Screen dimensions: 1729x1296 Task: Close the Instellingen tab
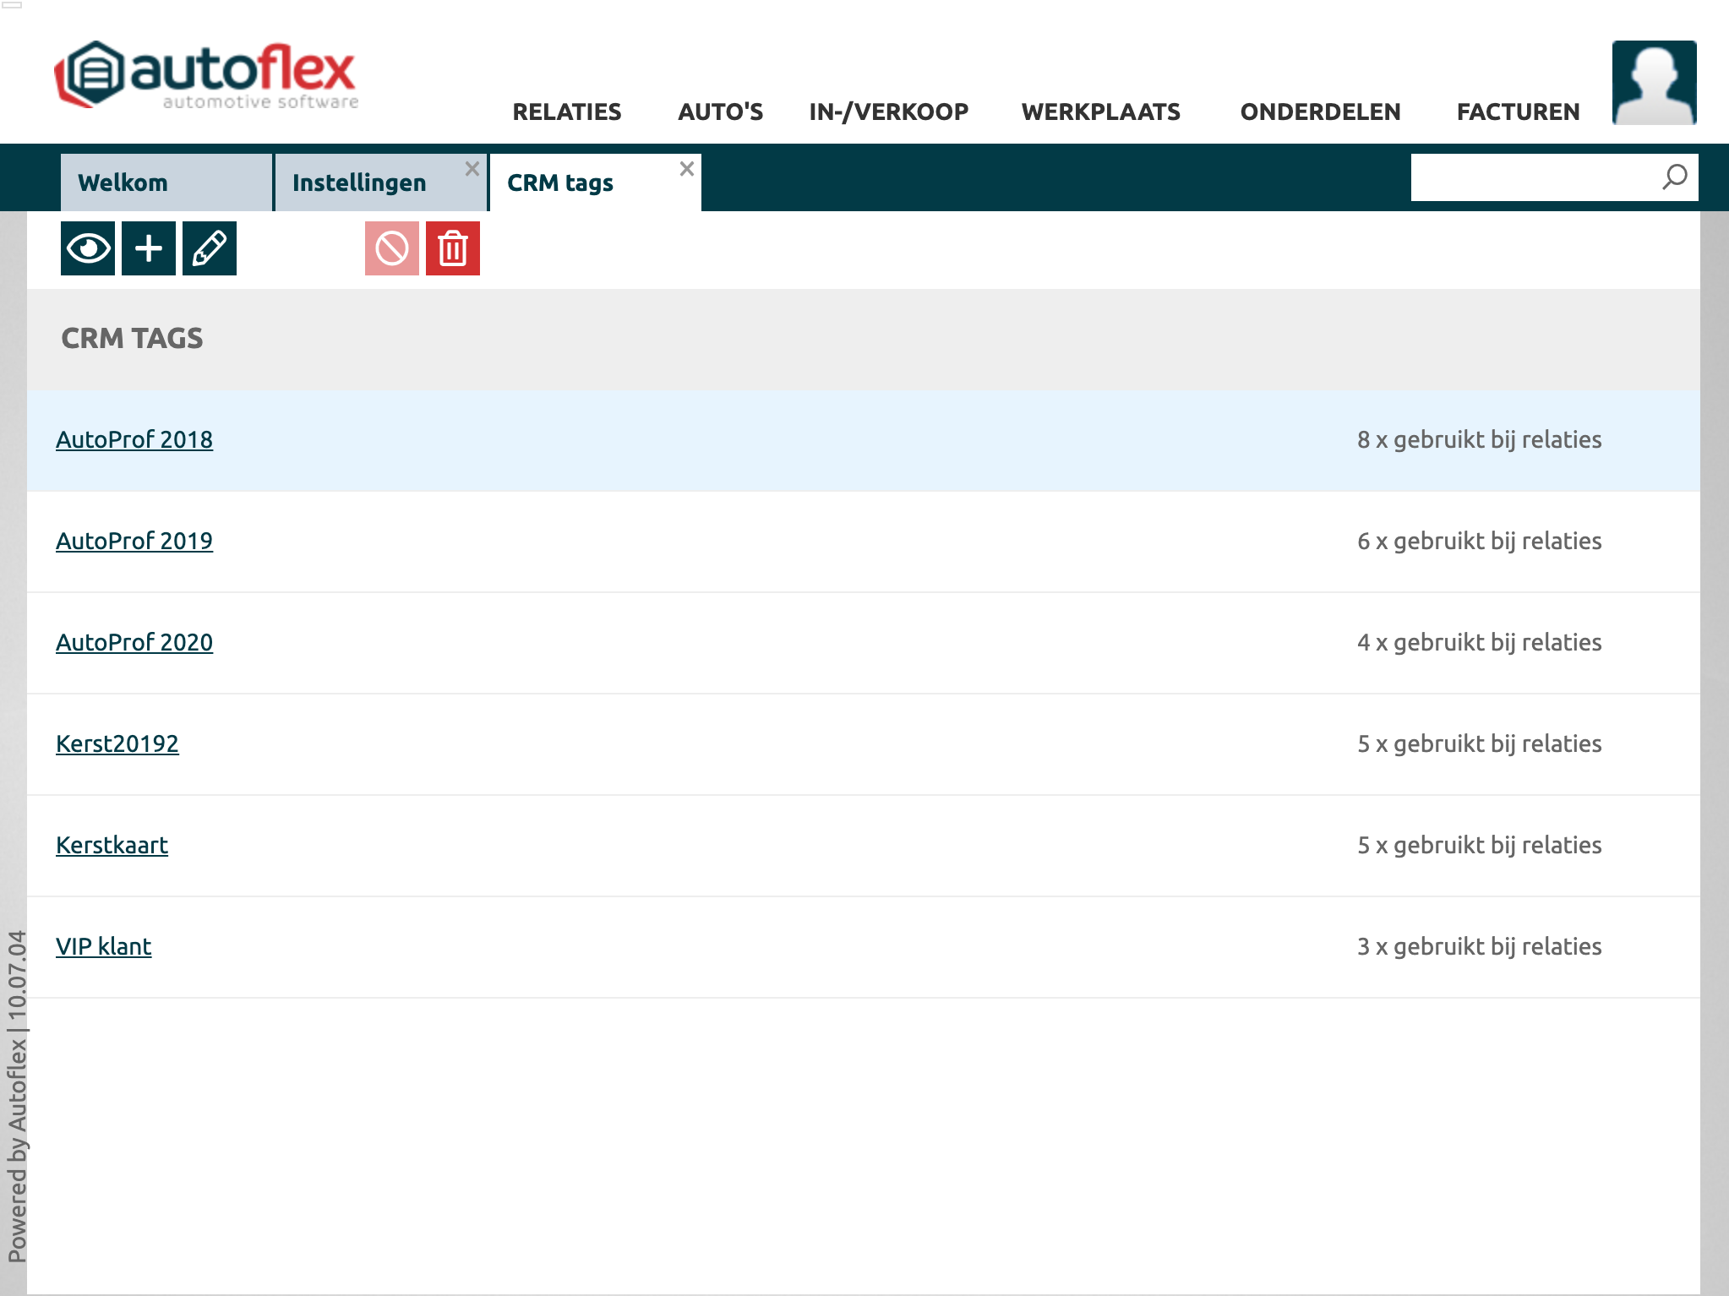click(472, 169)
